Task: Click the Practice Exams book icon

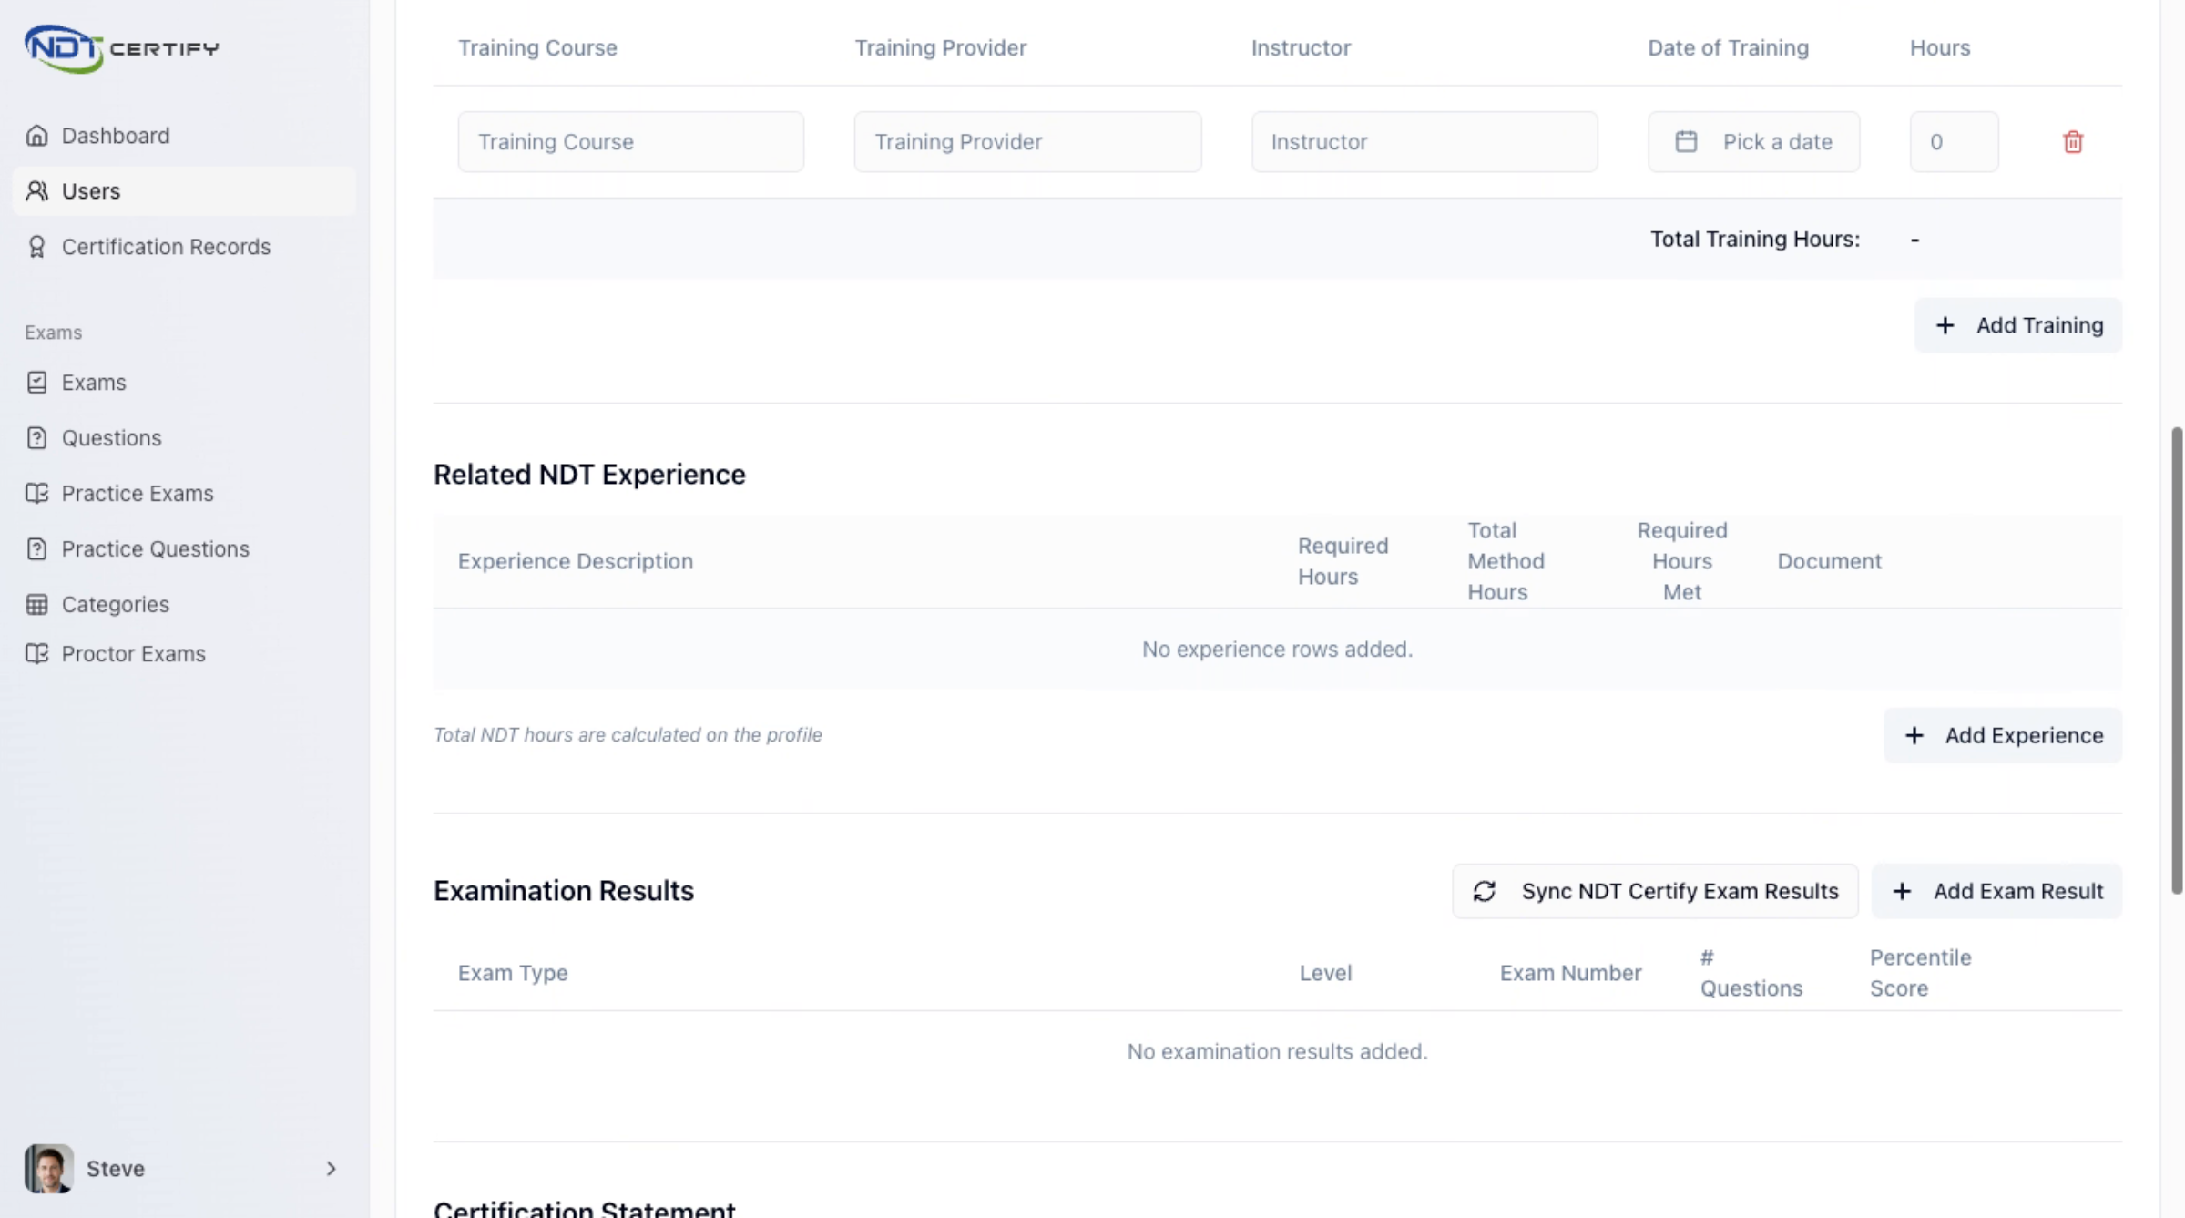Action: pos(36,494)
